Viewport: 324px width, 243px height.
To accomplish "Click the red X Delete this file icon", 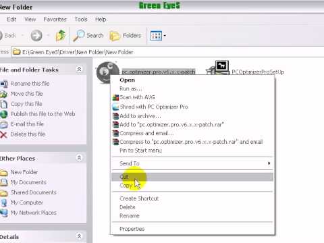I will [x=3, y=134].
